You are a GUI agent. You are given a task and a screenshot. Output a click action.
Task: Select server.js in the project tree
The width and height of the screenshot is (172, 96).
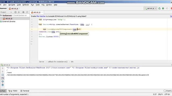pyautogui.click(x=9, y=18)
